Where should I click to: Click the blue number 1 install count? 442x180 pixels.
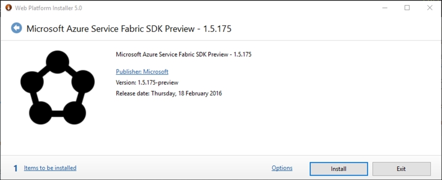click(x=16, y=168)
